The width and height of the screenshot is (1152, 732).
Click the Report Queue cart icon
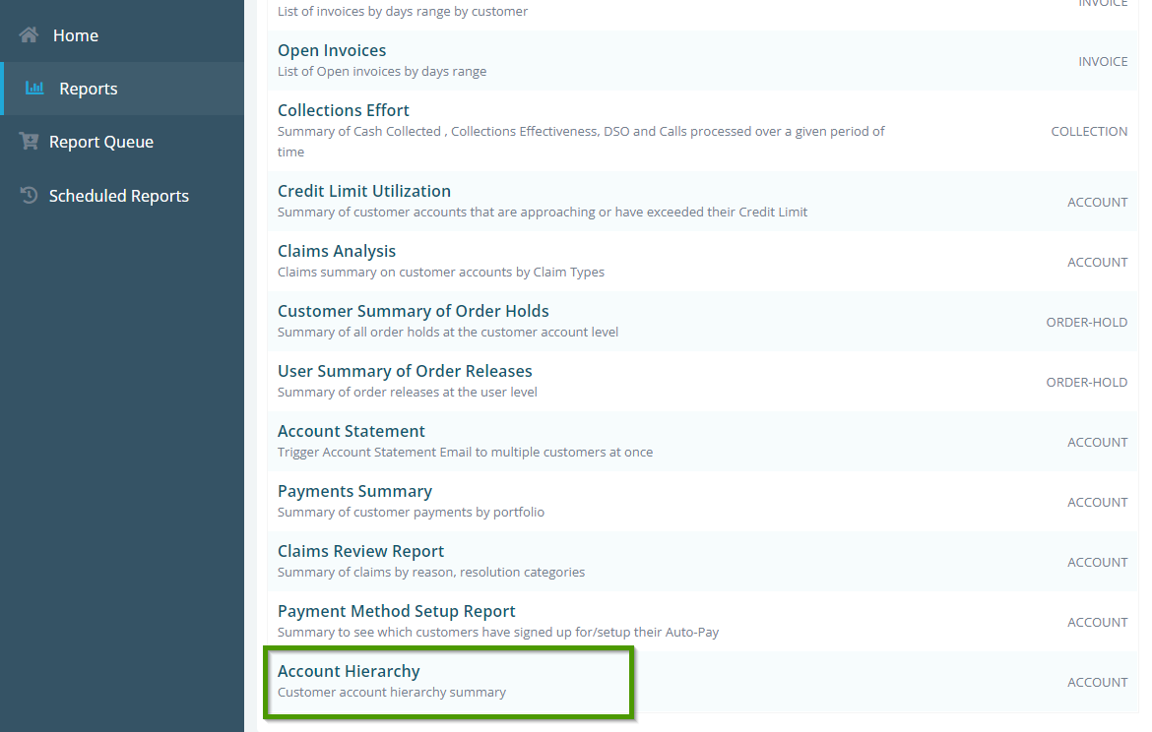(x=29, y=141)
